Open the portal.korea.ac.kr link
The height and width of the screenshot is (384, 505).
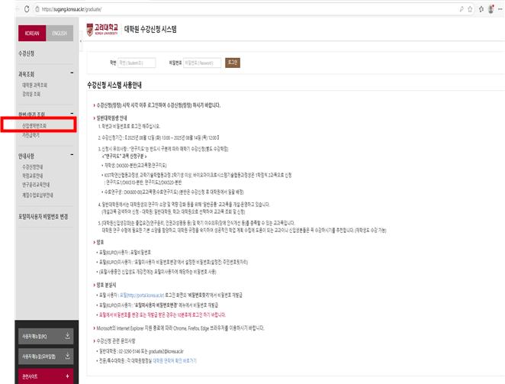142,295
